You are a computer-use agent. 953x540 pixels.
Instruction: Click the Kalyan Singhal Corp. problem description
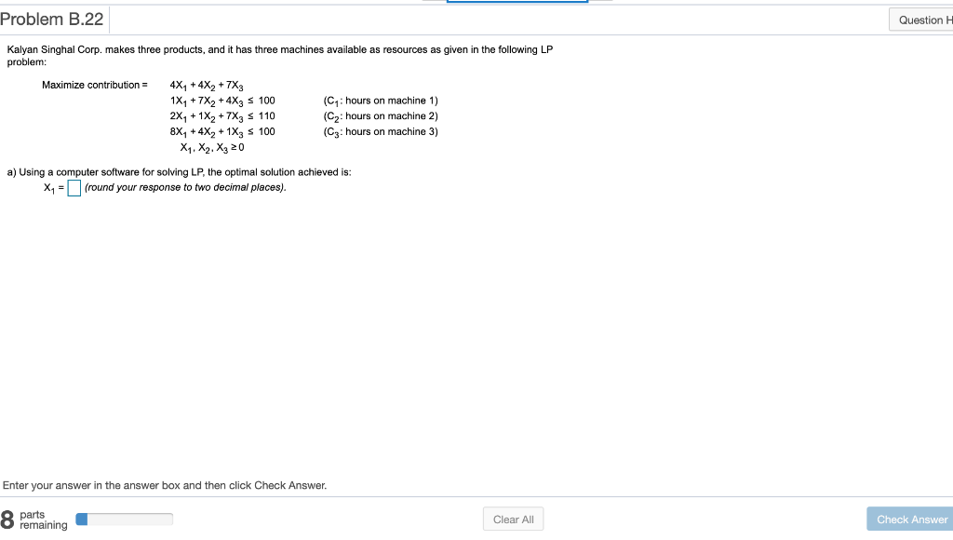pyautogui.click(x=277, y=49)
